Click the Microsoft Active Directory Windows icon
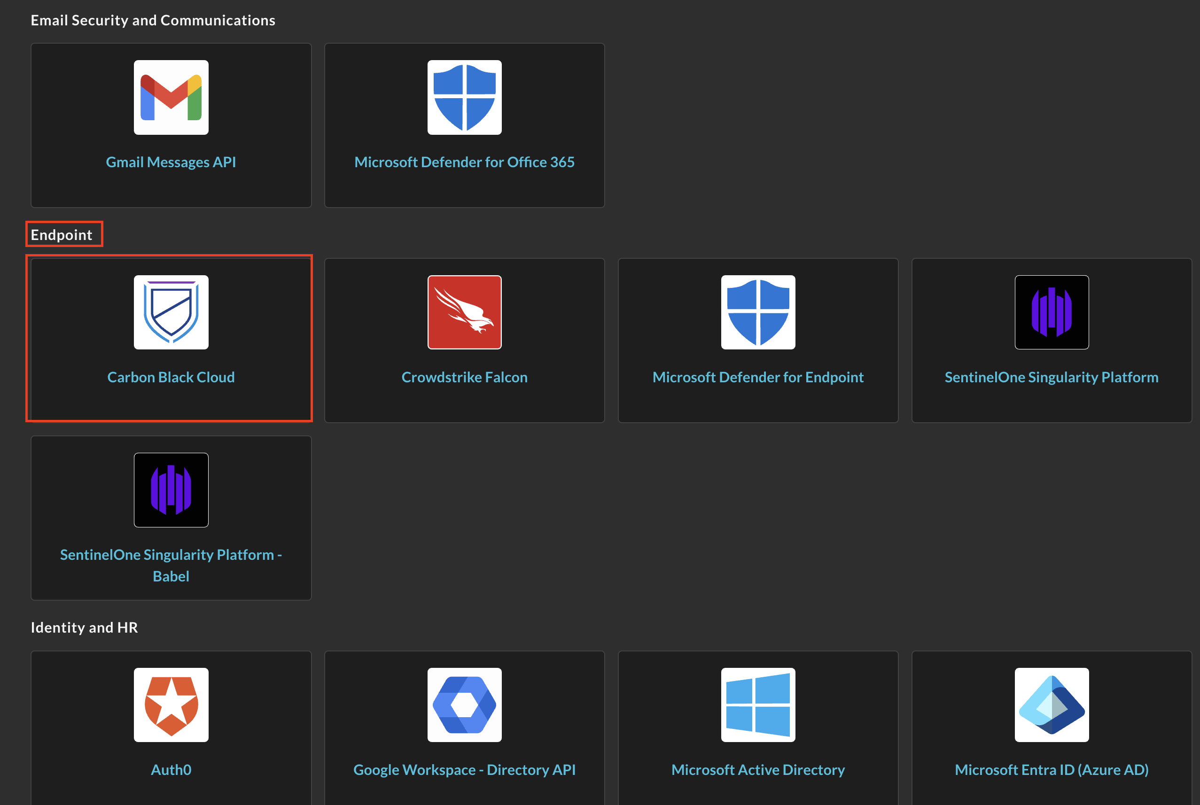This screenshot has height=805, width=1200. [x=758, y=704]
